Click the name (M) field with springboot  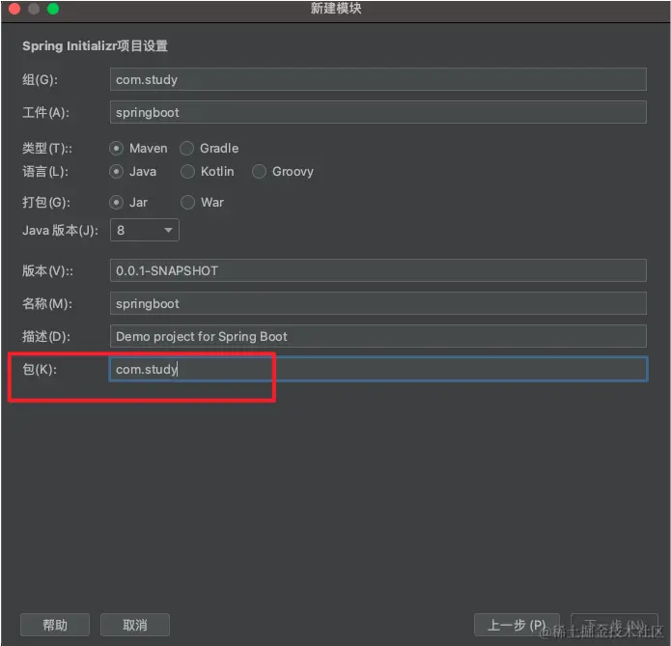coord(378,303)
